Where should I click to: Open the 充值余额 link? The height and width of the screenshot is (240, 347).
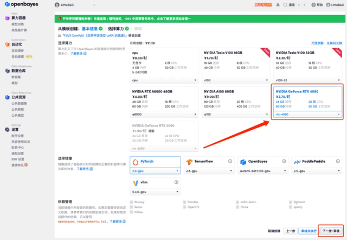[317, 43]
